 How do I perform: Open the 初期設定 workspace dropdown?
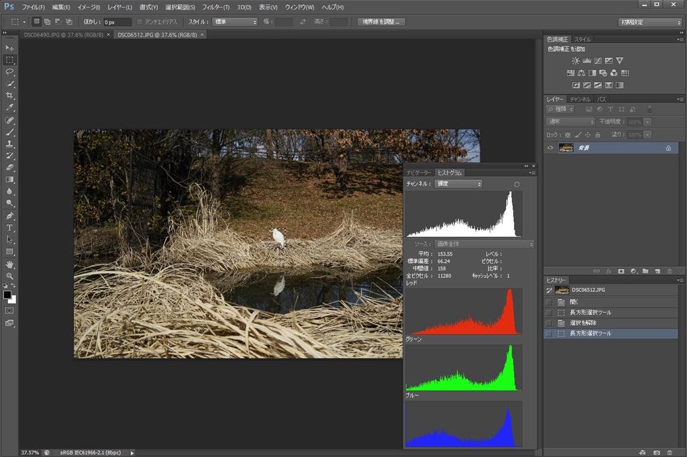pos(649,22)
